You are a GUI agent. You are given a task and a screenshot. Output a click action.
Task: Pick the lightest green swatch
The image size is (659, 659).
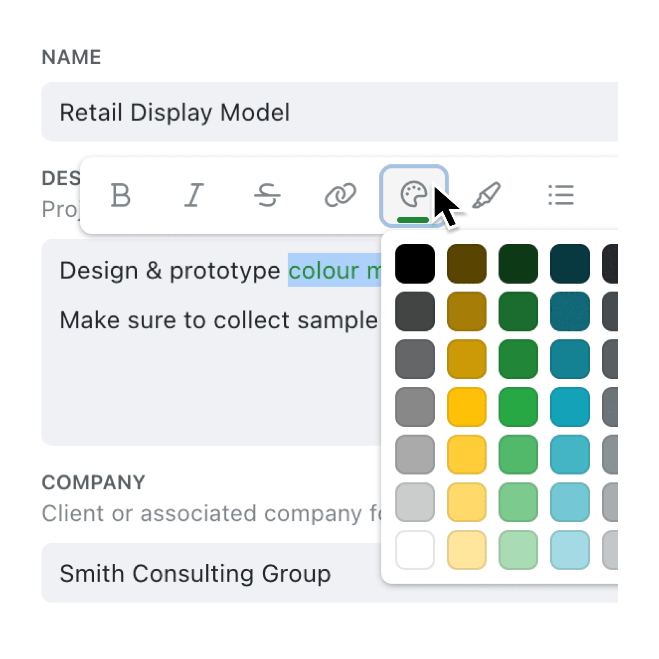pos(518,550)
